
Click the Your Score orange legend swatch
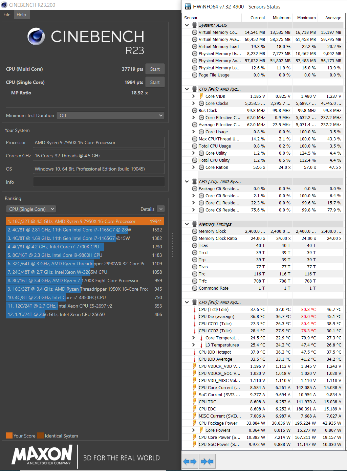tap(9, 435)
